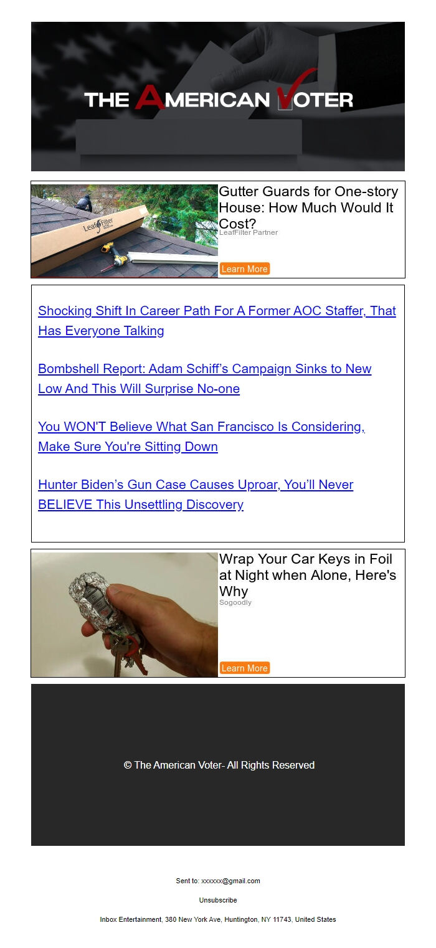Click The American Voter header banner
This screenshot has height=948, width=436.
click(218, 97)
